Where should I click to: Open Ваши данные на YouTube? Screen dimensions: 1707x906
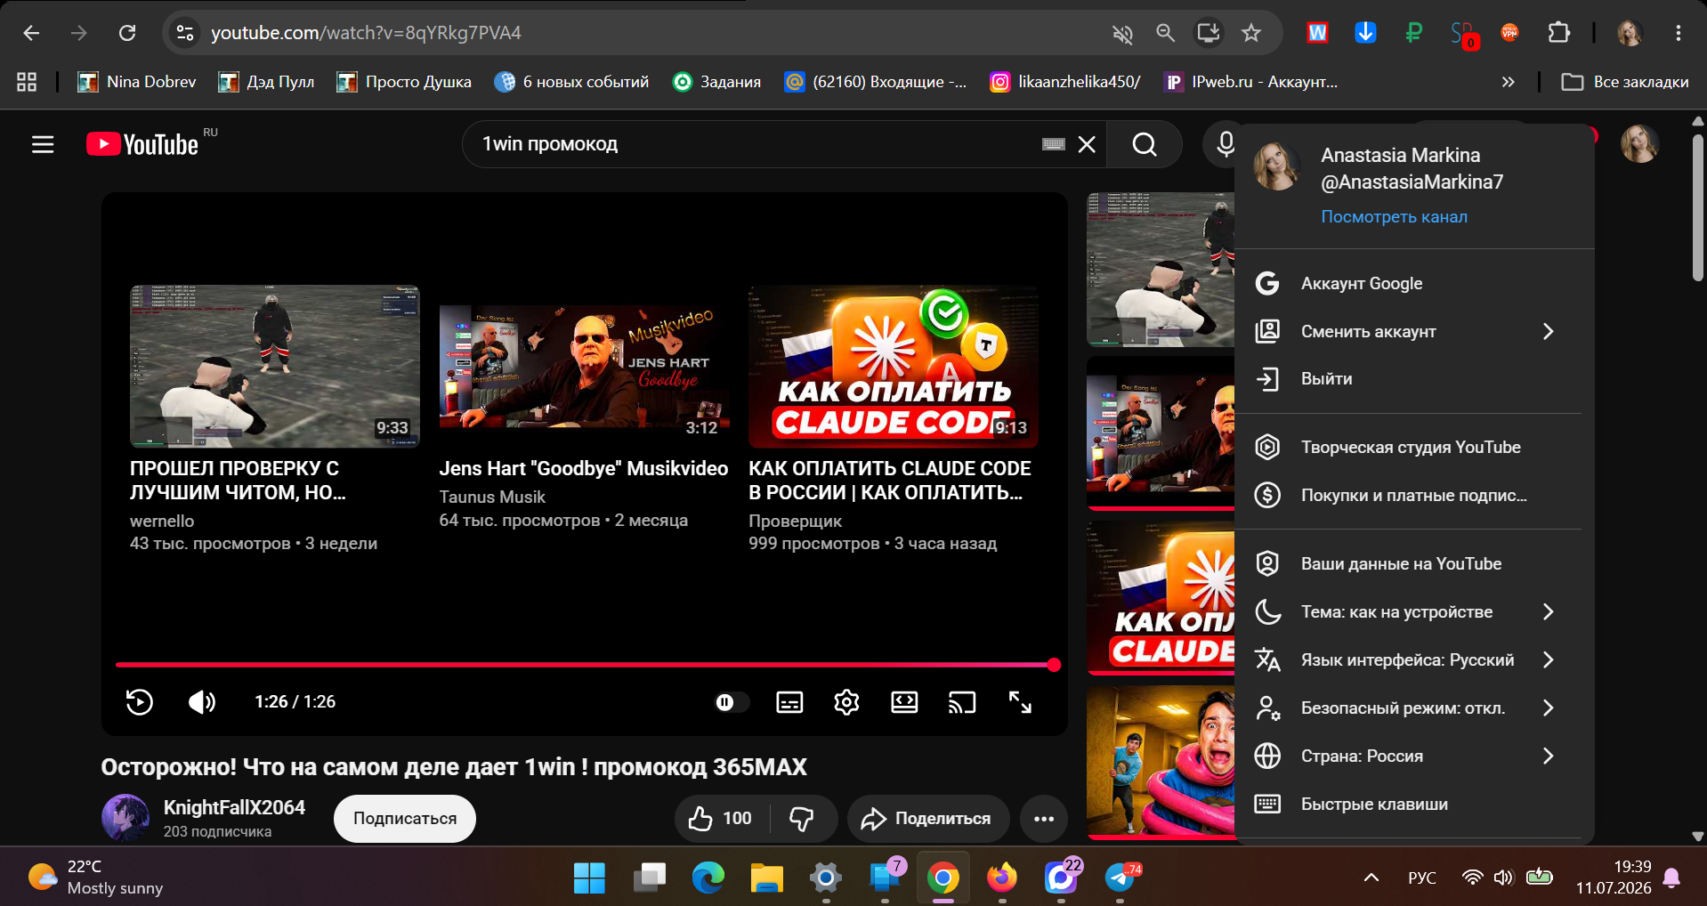click(1414, 563)
